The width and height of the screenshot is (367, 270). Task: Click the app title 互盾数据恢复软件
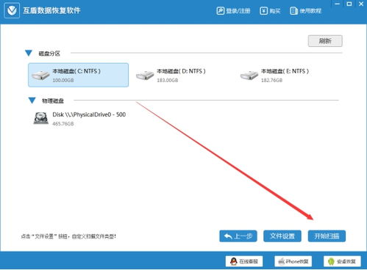[51, 10]
